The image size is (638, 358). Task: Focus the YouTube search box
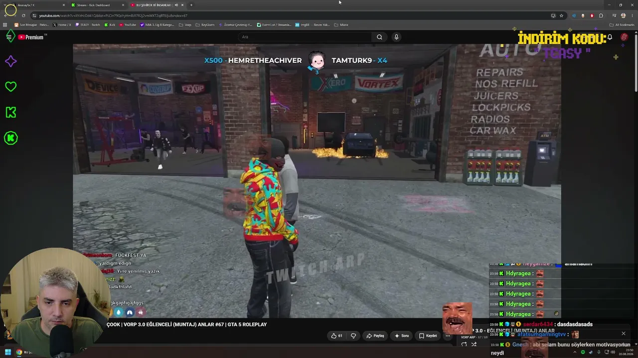(x=304, y=37)
